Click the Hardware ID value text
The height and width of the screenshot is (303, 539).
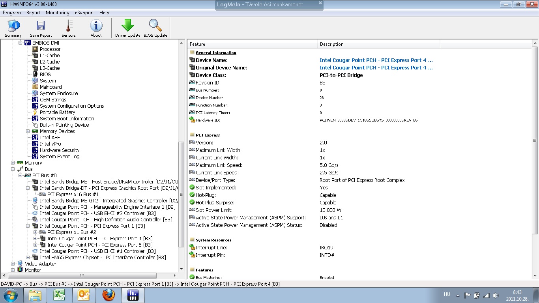pos(369,120)
